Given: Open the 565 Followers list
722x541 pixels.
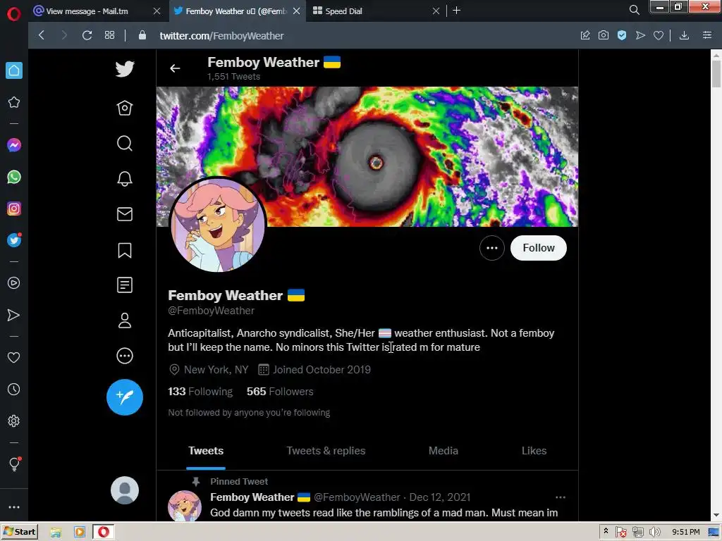Looking at the screenshot, I should [x=280, y=392].
